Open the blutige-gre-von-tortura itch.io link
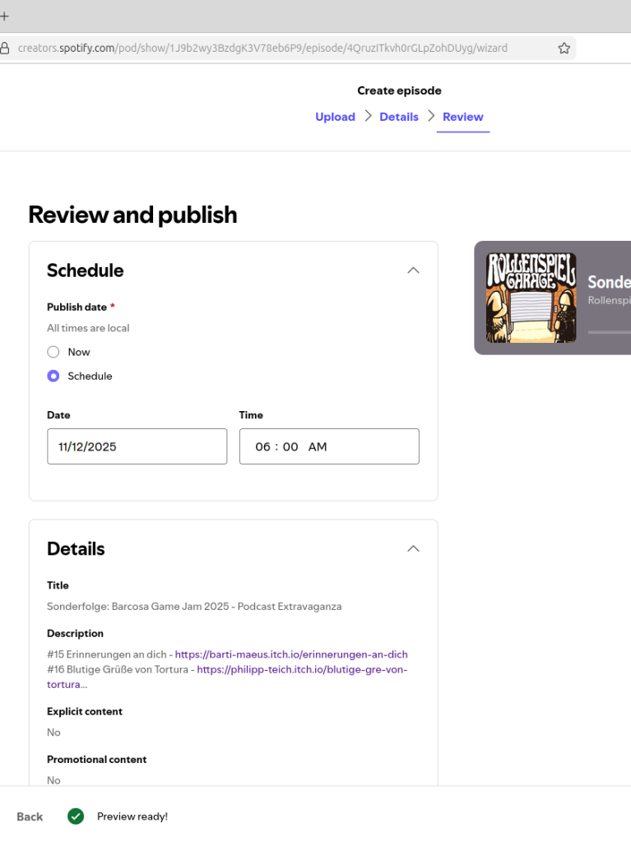 (302, 670)
